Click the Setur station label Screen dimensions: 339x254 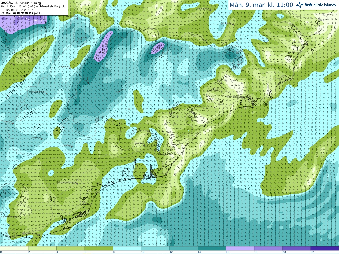tap(10, 63)
